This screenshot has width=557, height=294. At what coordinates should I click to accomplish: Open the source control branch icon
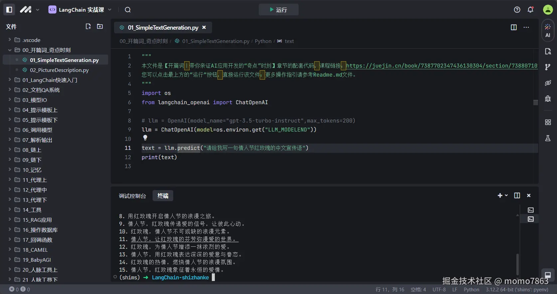click(548, 67)
